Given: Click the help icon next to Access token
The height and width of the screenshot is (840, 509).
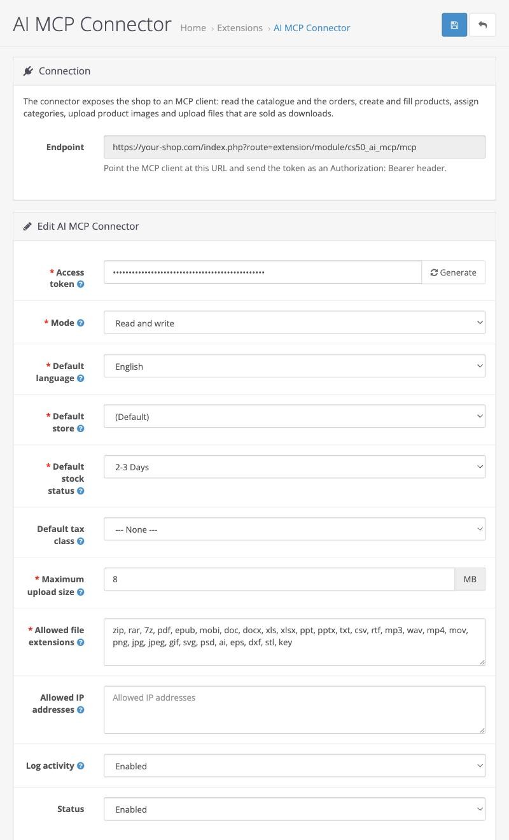Looking at the screenshot, I should [81, 284].
